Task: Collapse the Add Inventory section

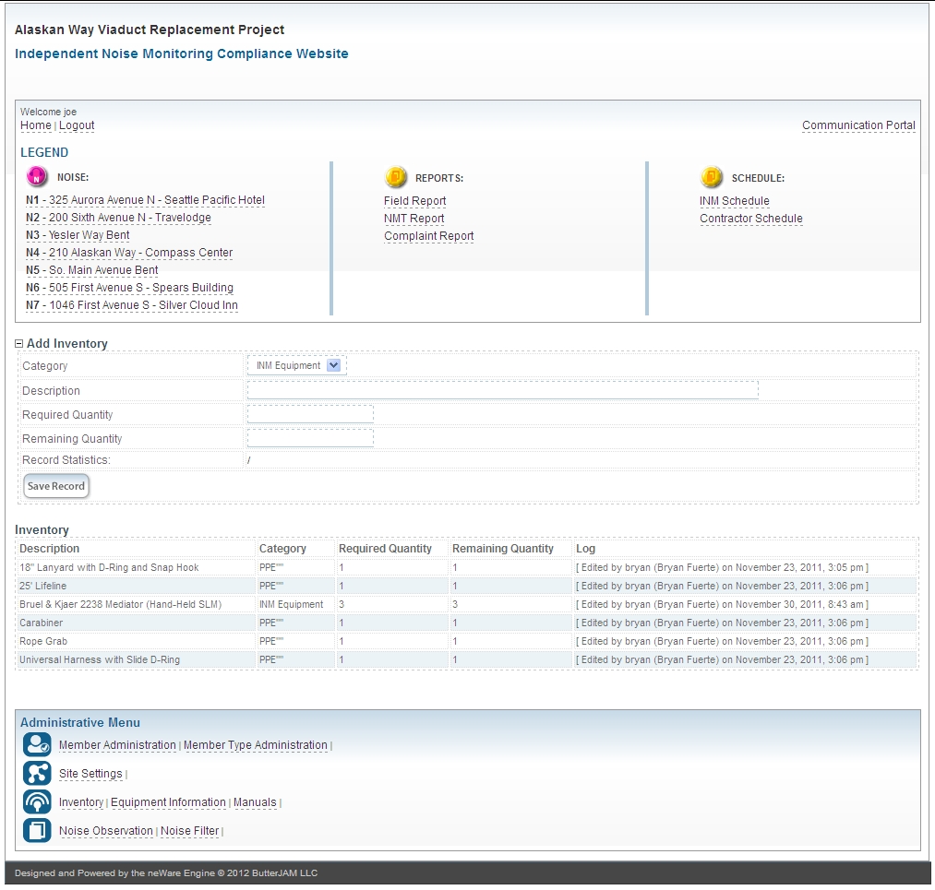Action: [19, 344]
